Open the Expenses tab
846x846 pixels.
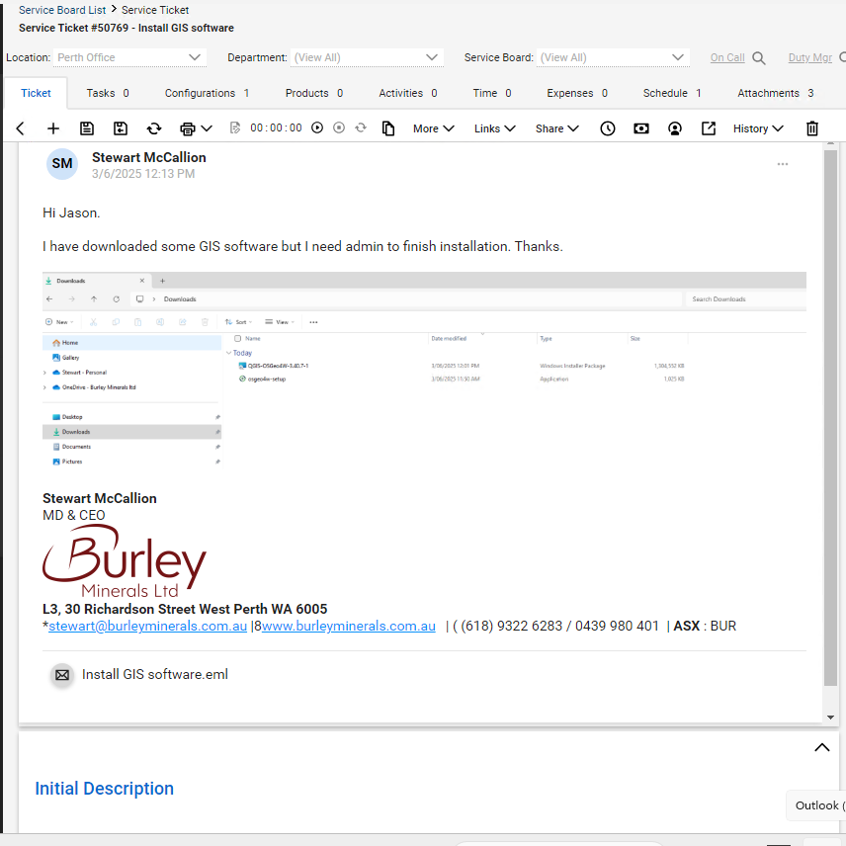tap(577, 93)
